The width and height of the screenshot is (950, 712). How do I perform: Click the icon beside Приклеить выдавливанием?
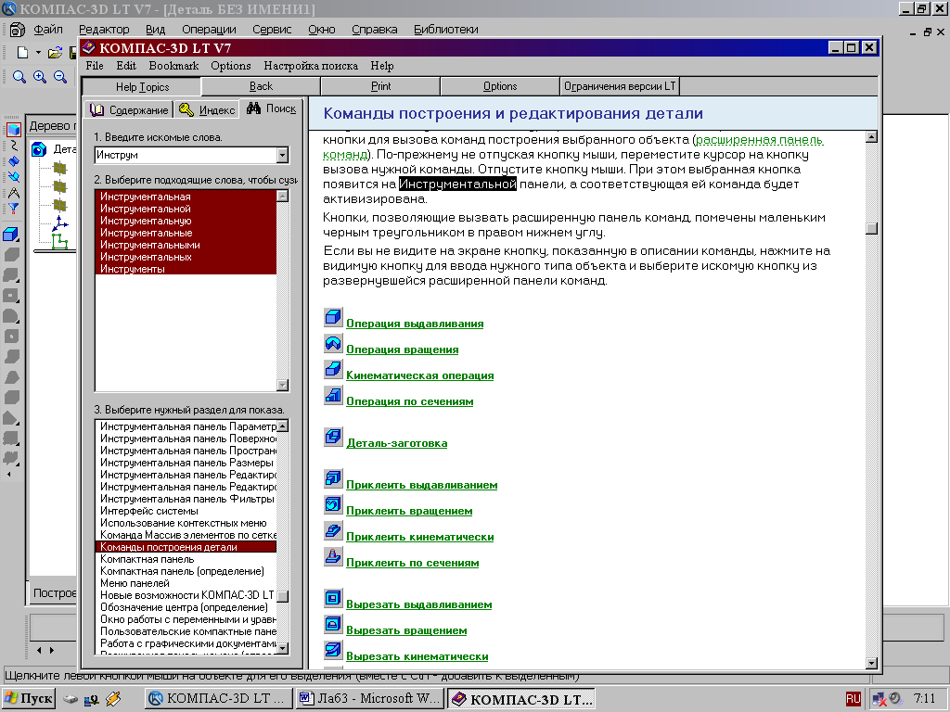point(333,478)
